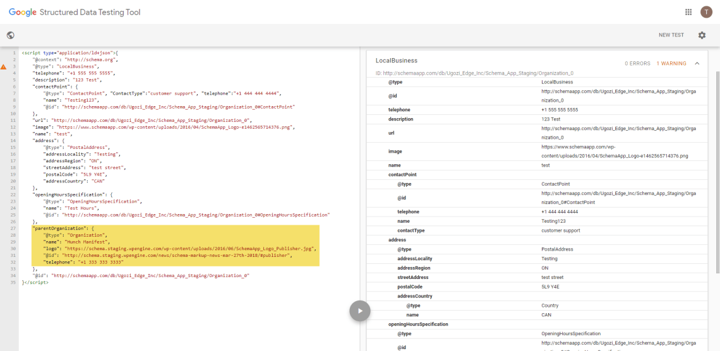Image resolution: width=720 pixels, height=351 pixels.
Task: Click the address row in results
Action: coord(537,239)
